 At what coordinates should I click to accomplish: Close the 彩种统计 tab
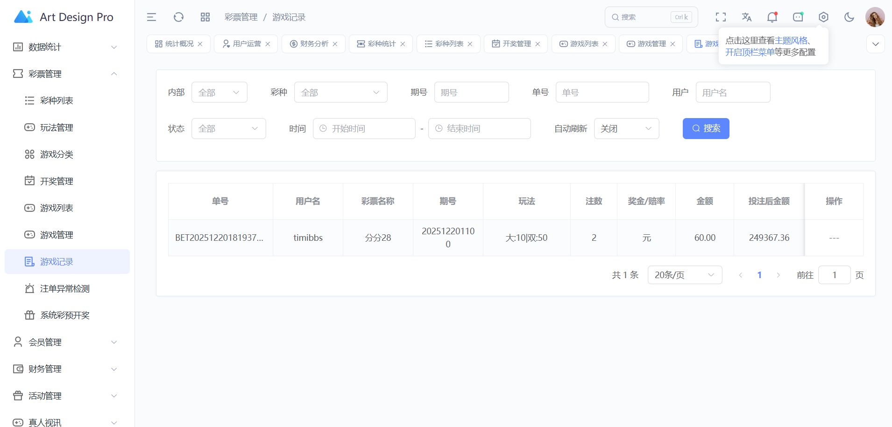point(403,44)
